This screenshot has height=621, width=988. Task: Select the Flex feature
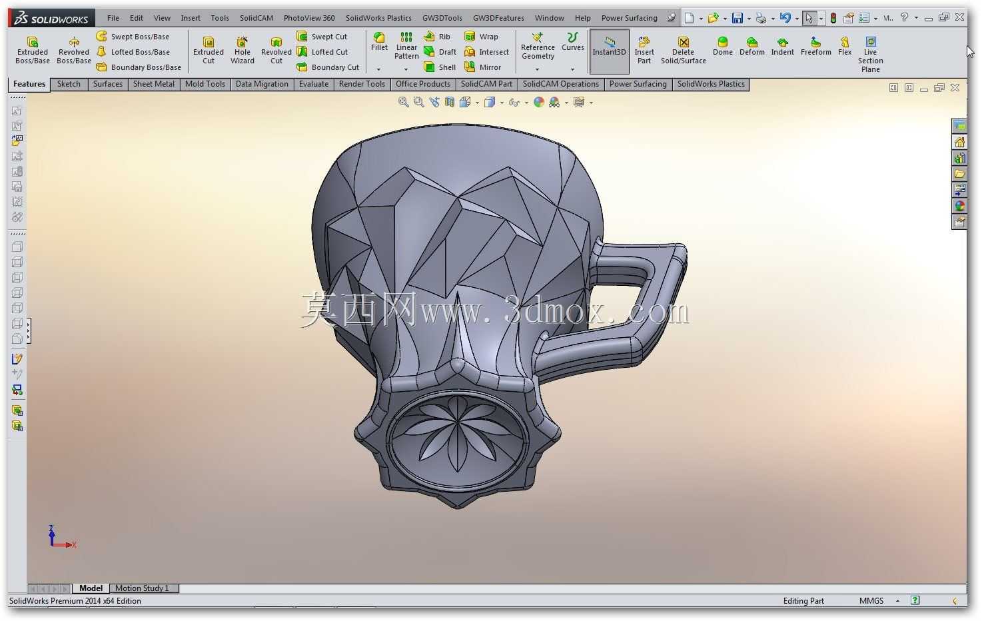coord(845,47)
